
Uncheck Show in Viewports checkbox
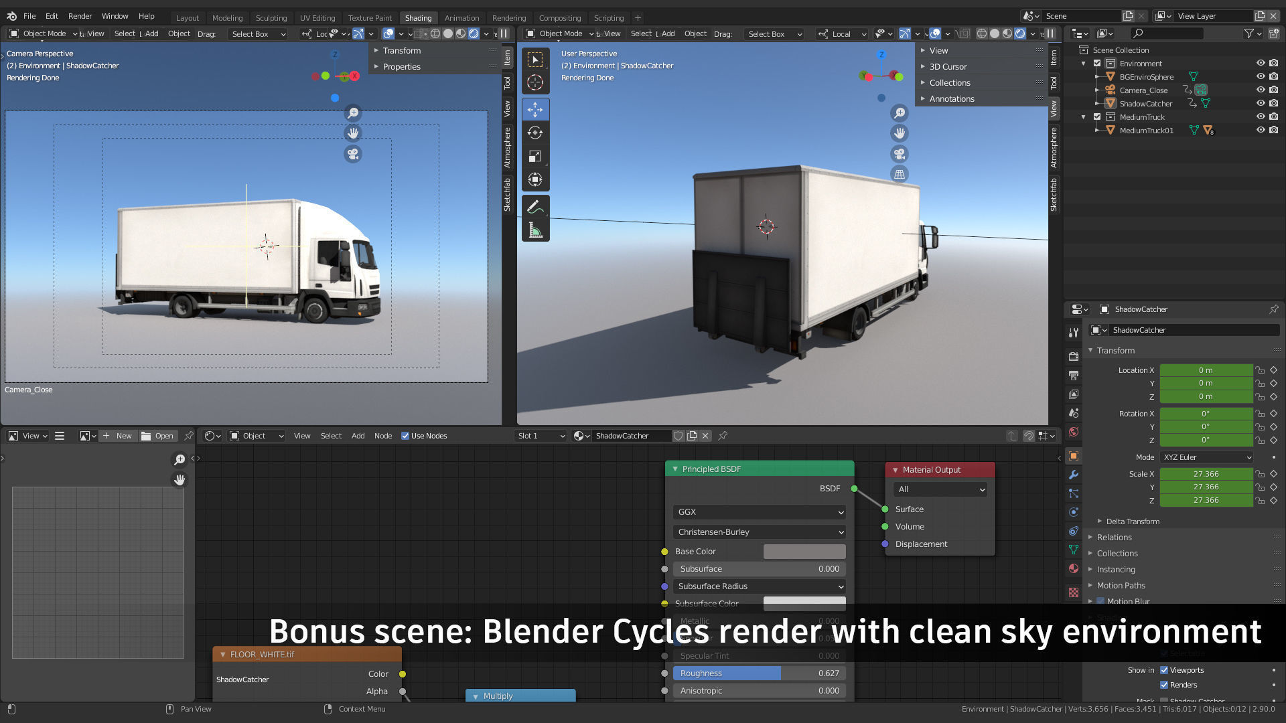(1164, 670)
